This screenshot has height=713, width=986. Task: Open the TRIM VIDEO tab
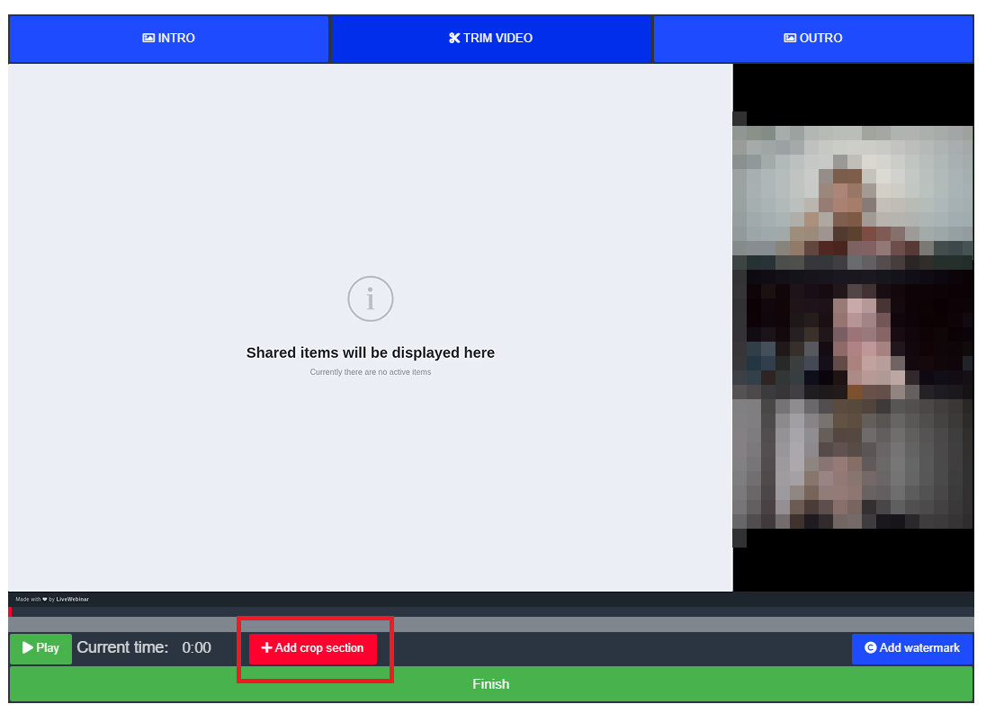tap(491, 38)
